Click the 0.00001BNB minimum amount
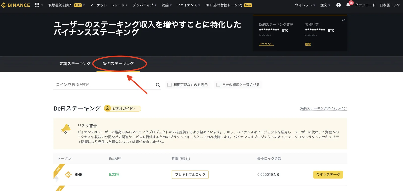Viewport: 403px width, 191px height. [268, 175]
